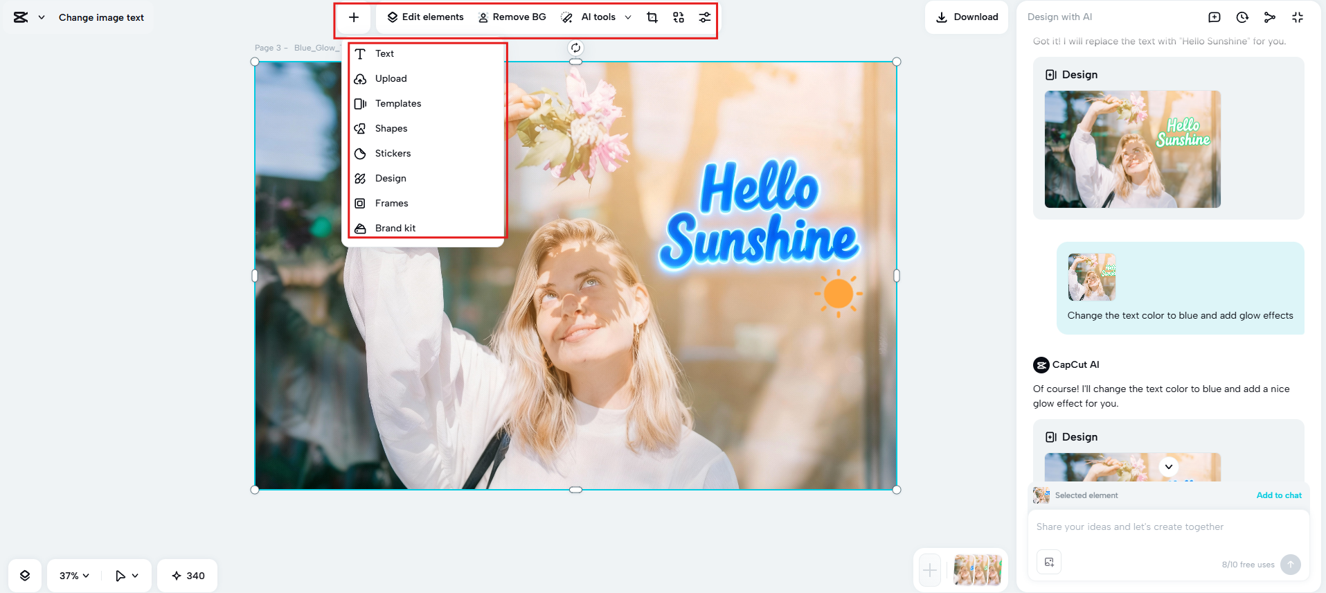
Task: Choose Templates from the add menu
Action: tap(397, 103)
